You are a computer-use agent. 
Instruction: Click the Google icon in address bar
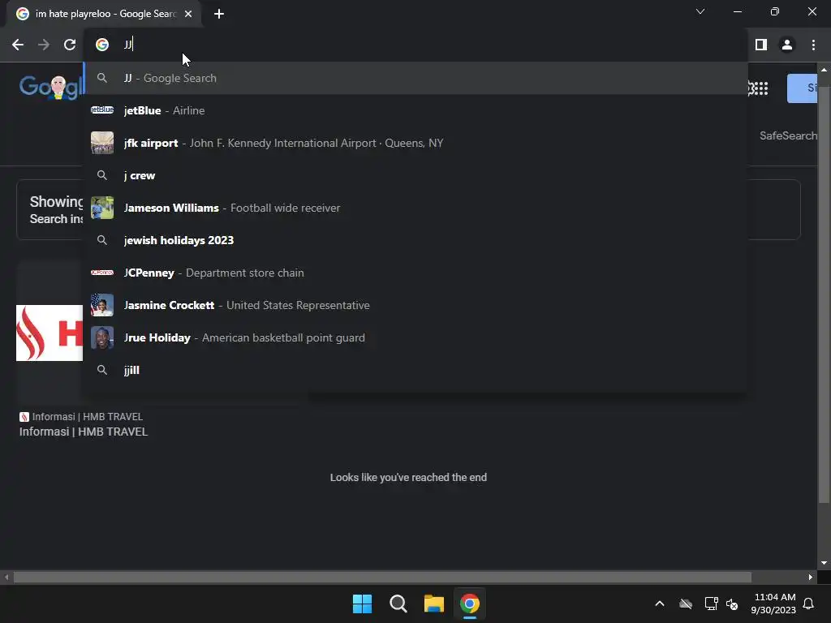(102, 45)
